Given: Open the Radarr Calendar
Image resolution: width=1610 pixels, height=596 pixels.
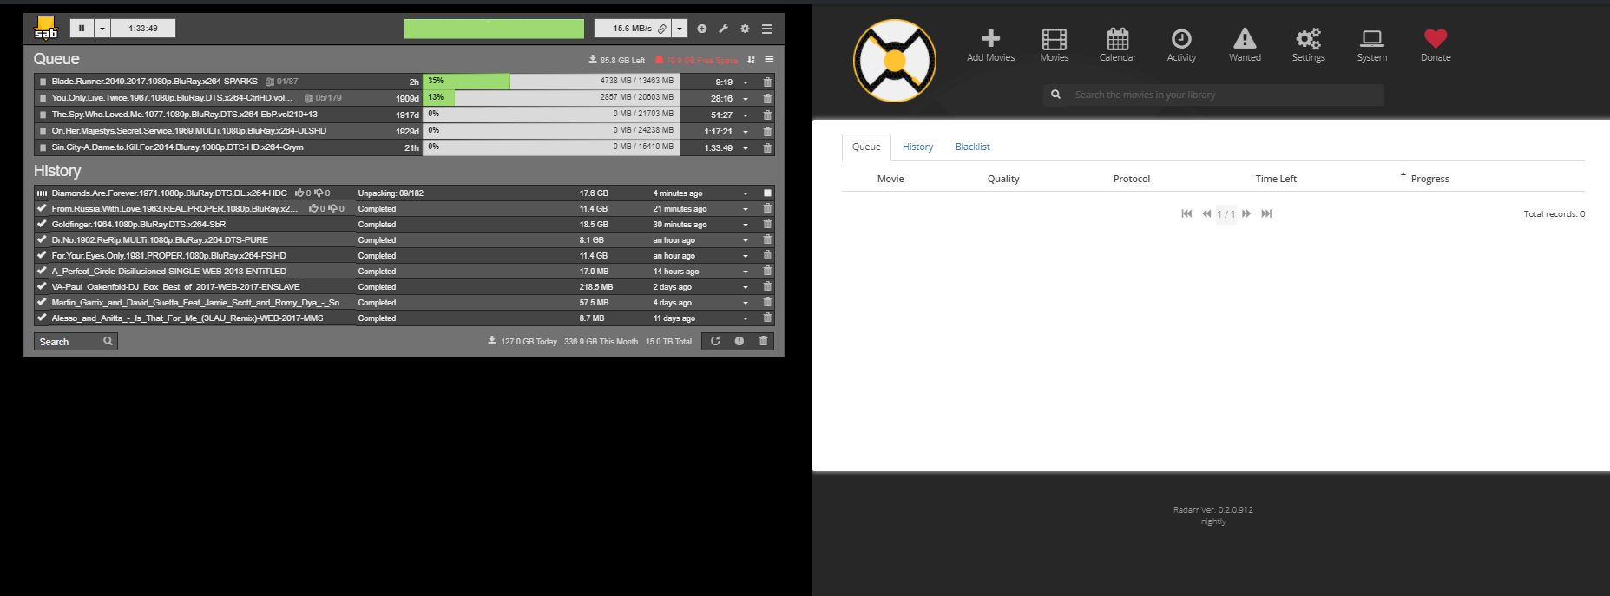Looking at the screenshot, I should coord(1118,45).
